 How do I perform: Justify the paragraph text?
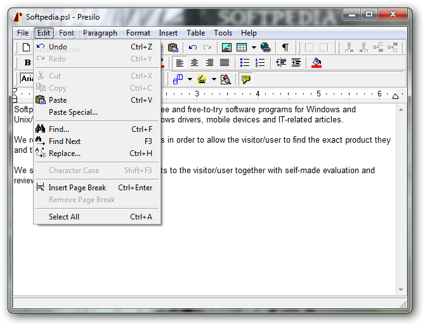click(225, 63)
